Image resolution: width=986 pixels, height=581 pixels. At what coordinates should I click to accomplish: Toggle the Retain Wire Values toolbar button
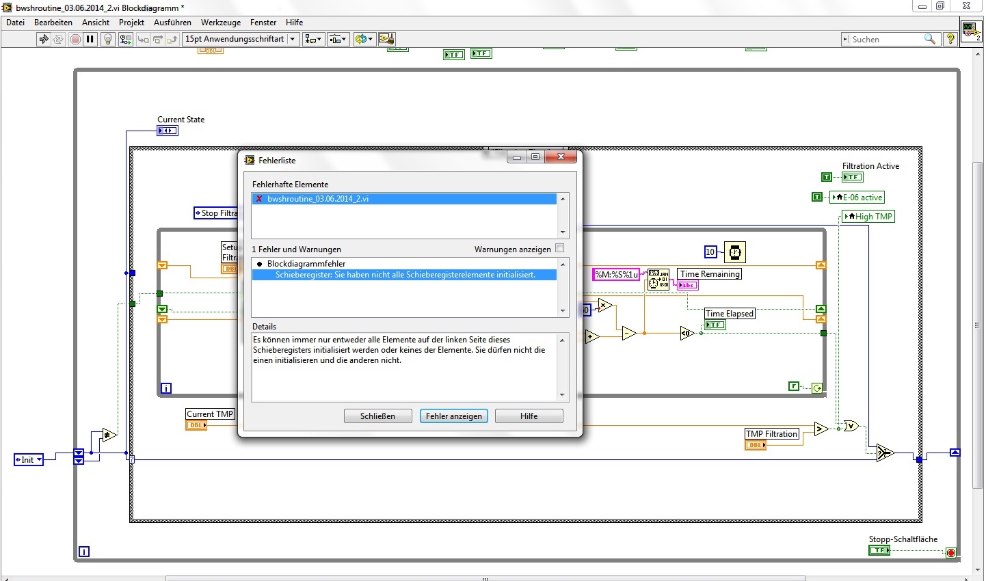tap(125, 39)
